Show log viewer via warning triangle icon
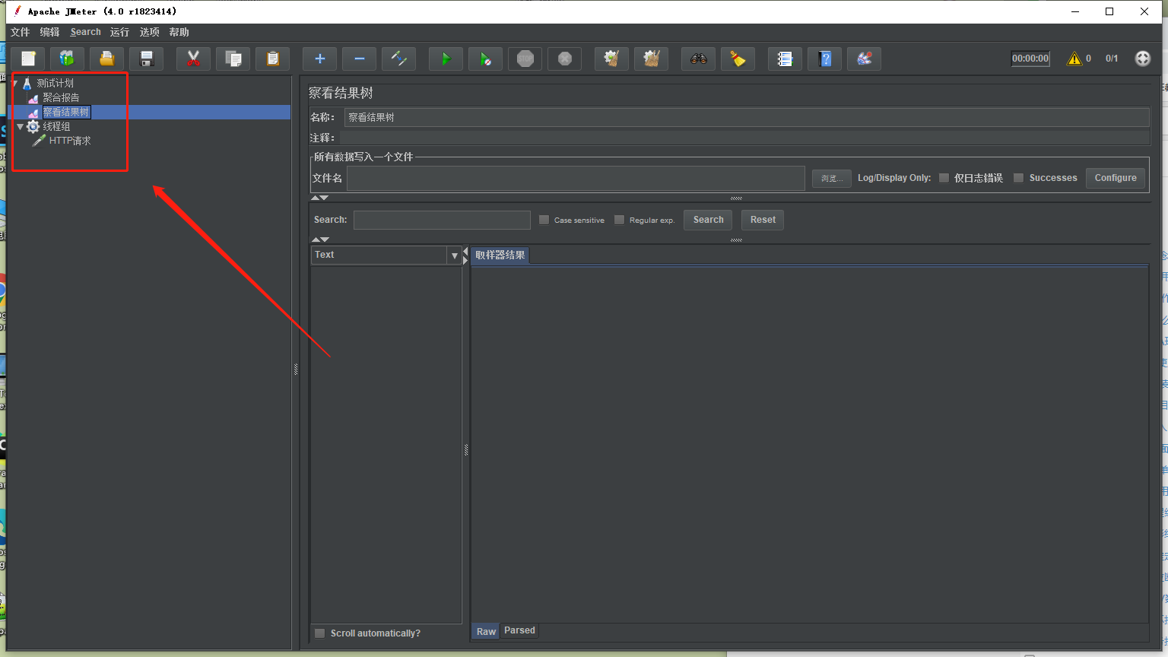 pos(1074,59)
